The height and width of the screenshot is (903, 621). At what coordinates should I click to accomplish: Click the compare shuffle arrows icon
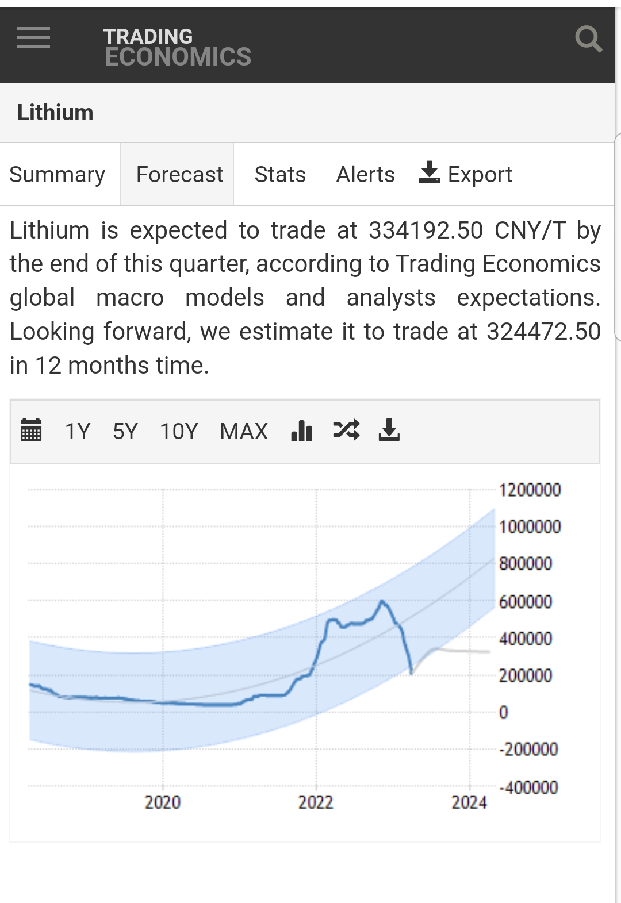[346, 430]
